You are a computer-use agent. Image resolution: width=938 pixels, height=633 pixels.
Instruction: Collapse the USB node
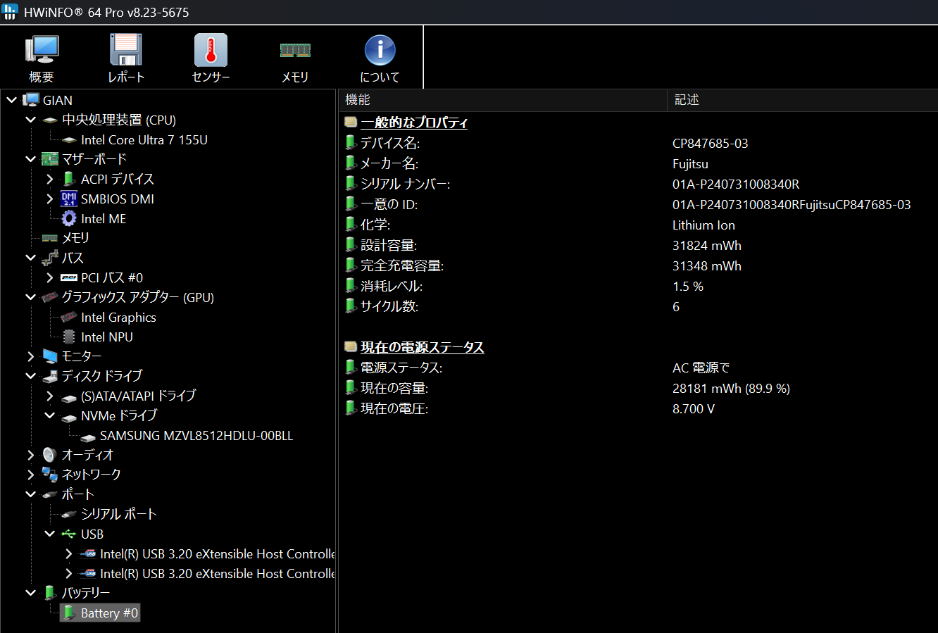[x=50, y=534]
